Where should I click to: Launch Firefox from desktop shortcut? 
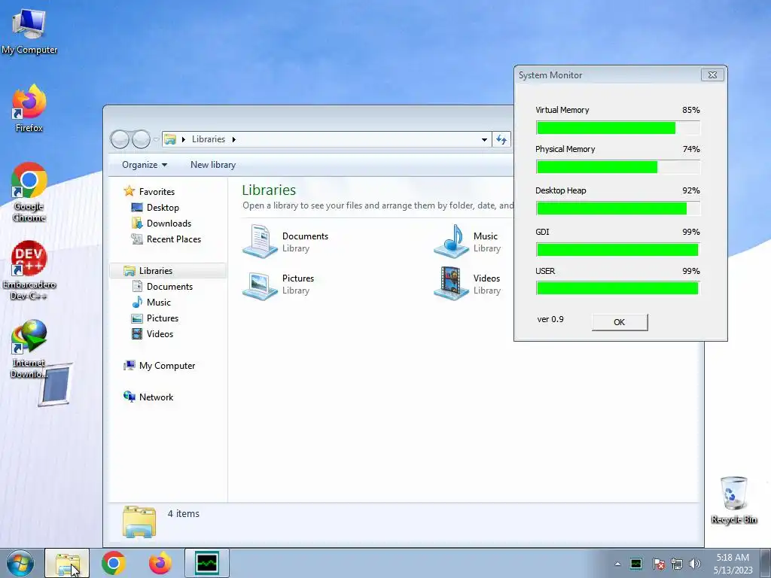[x=29, y=108]
